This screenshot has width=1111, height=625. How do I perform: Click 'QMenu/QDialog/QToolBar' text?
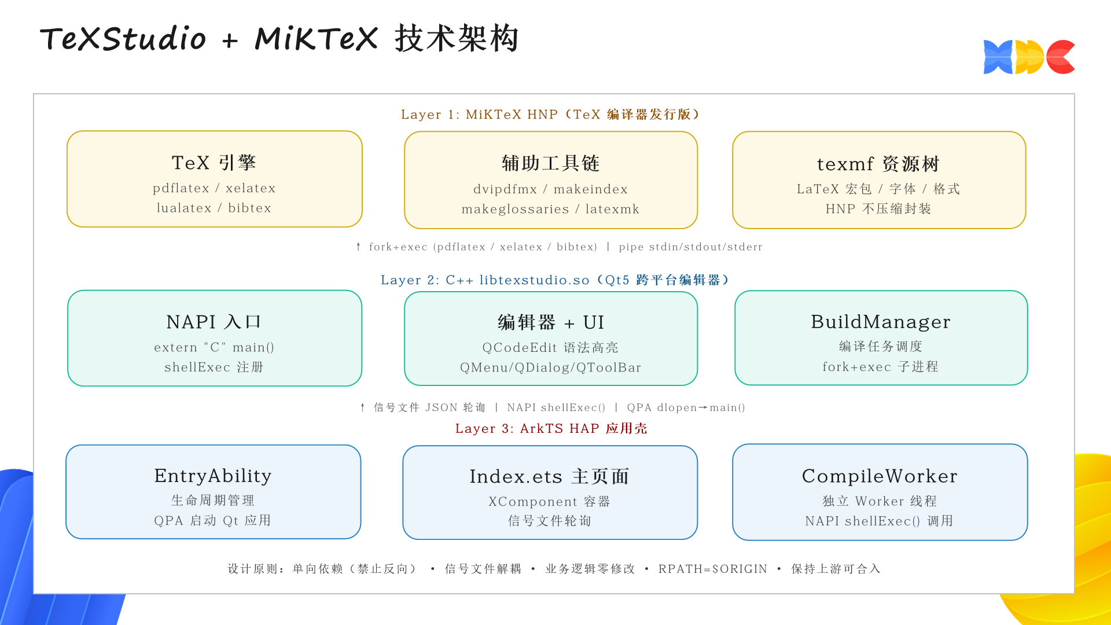[551, 367]
